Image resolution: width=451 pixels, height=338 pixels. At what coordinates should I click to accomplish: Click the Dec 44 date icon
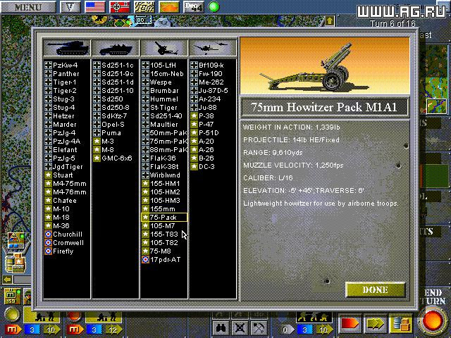(x=194, y=7)
